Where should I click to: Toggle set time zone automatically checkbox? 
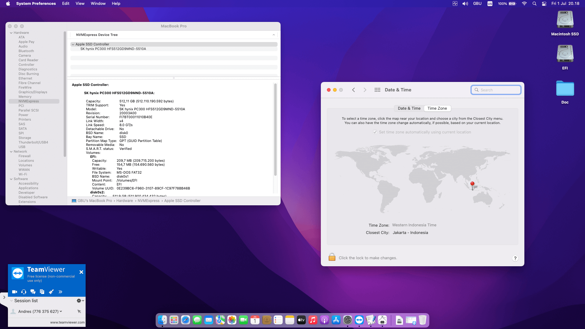click(x=375, y=132)
